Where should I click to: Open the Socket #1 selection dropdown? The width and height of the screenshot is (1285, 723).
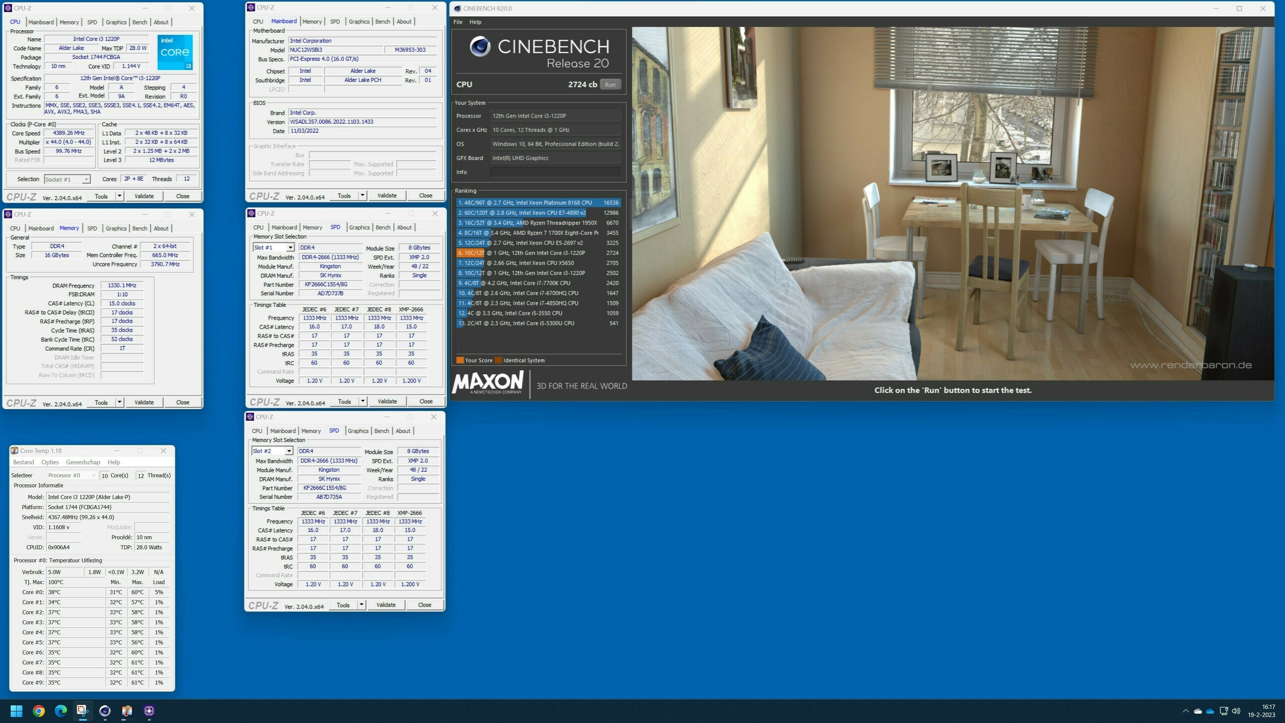67,179
